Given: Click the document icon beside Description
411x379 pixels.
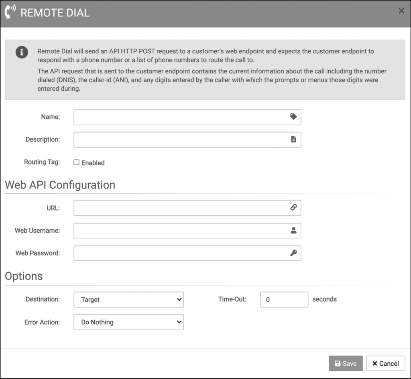Looking at the screenshot, I should pos(293,139).
